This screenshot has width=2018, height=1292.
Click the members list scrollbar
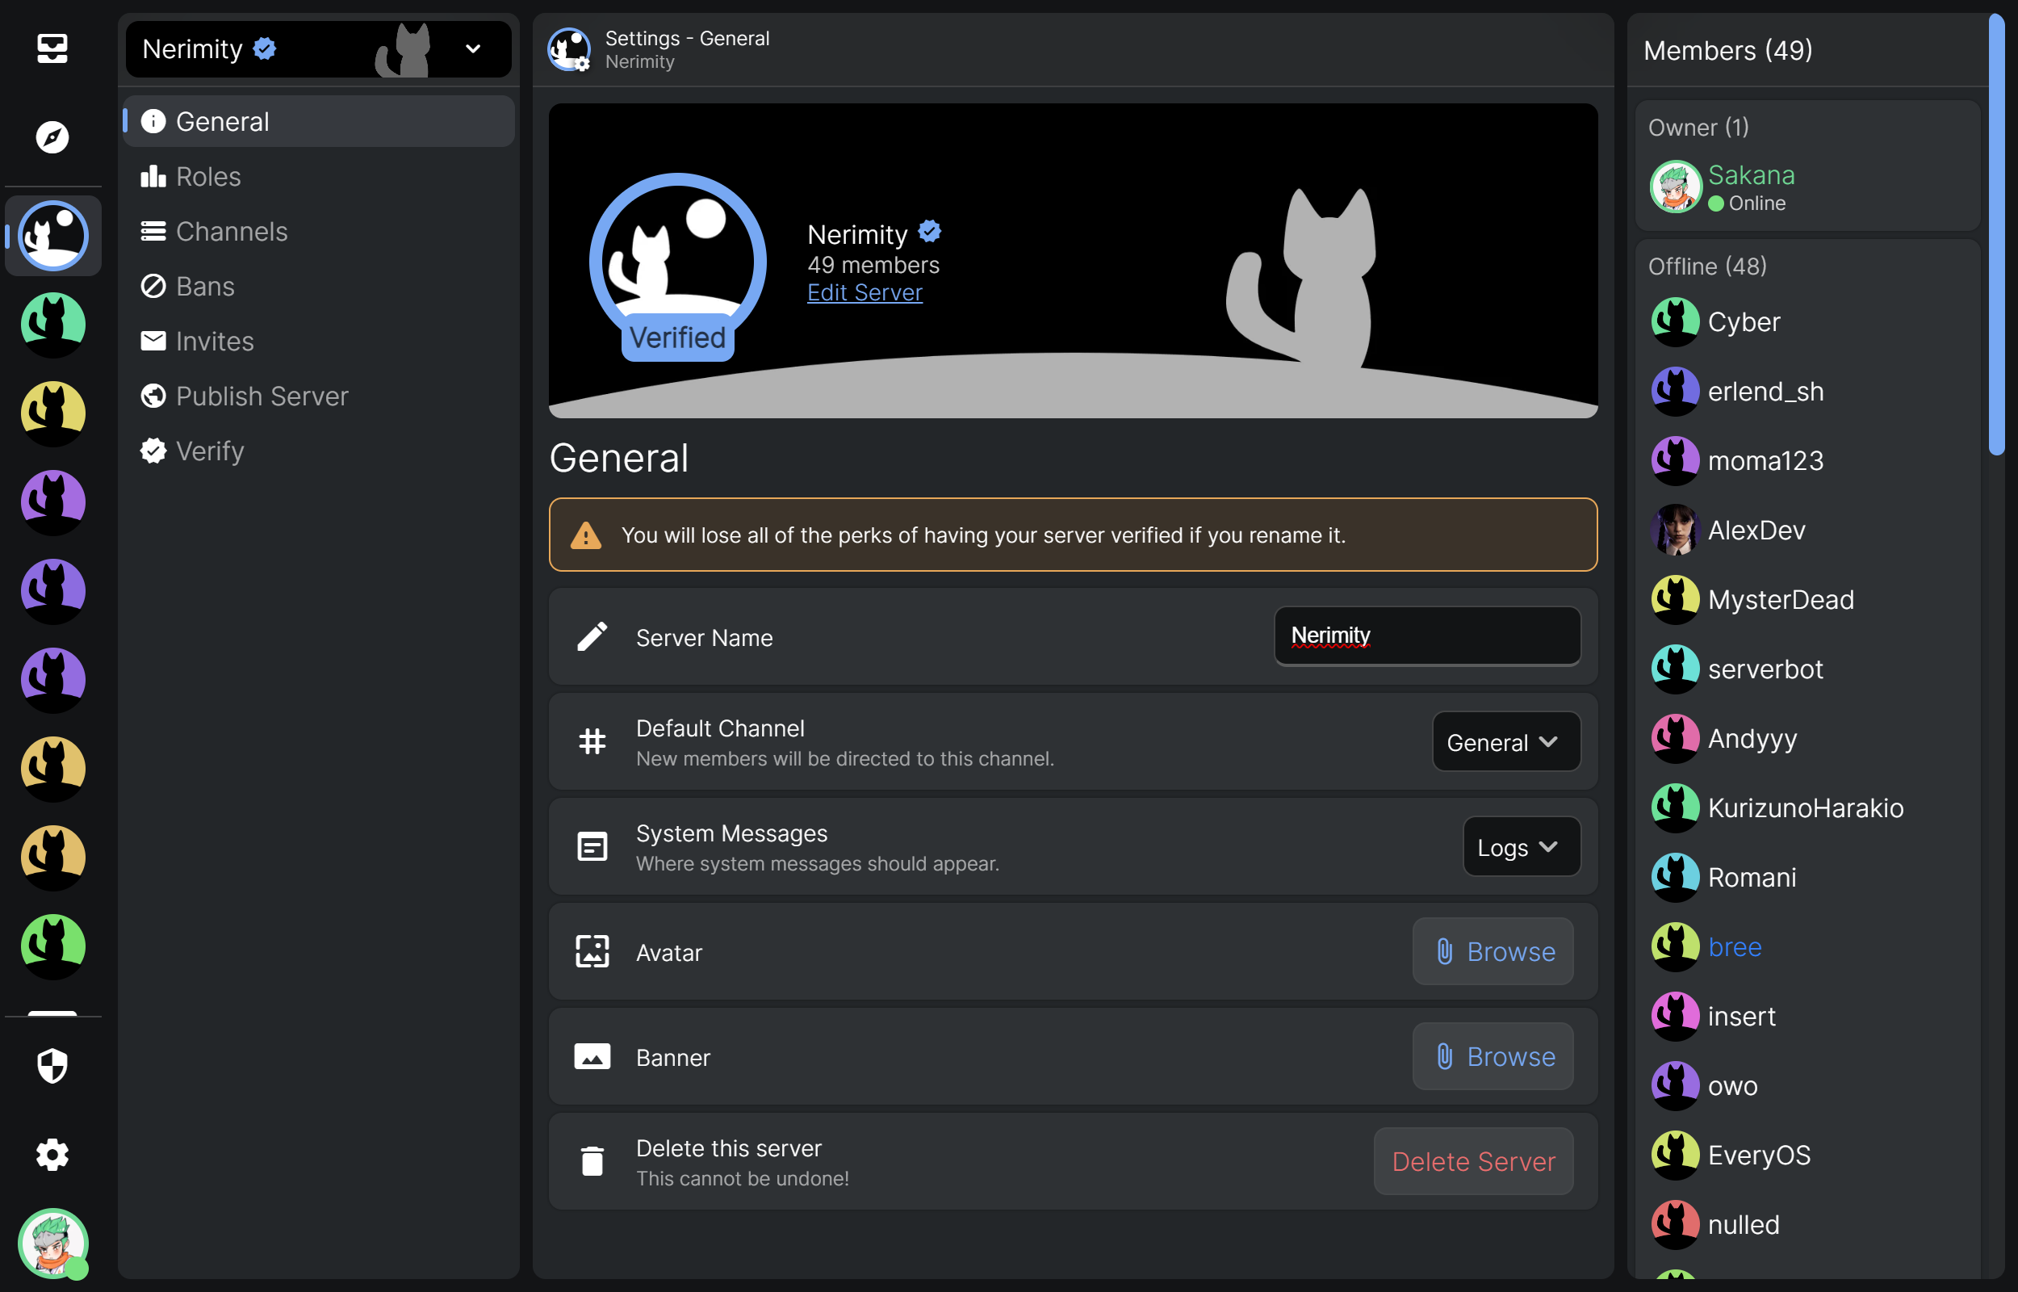[x=1996, y=235]
